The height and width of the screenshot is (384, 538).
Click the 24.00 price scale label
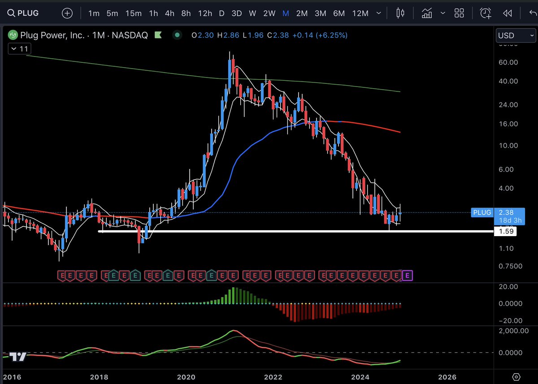(508, 105)
